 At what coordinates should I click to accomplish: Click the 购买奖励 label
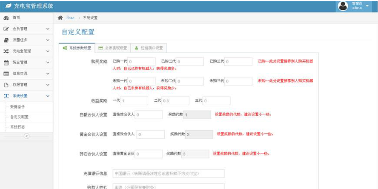[99, 62]
